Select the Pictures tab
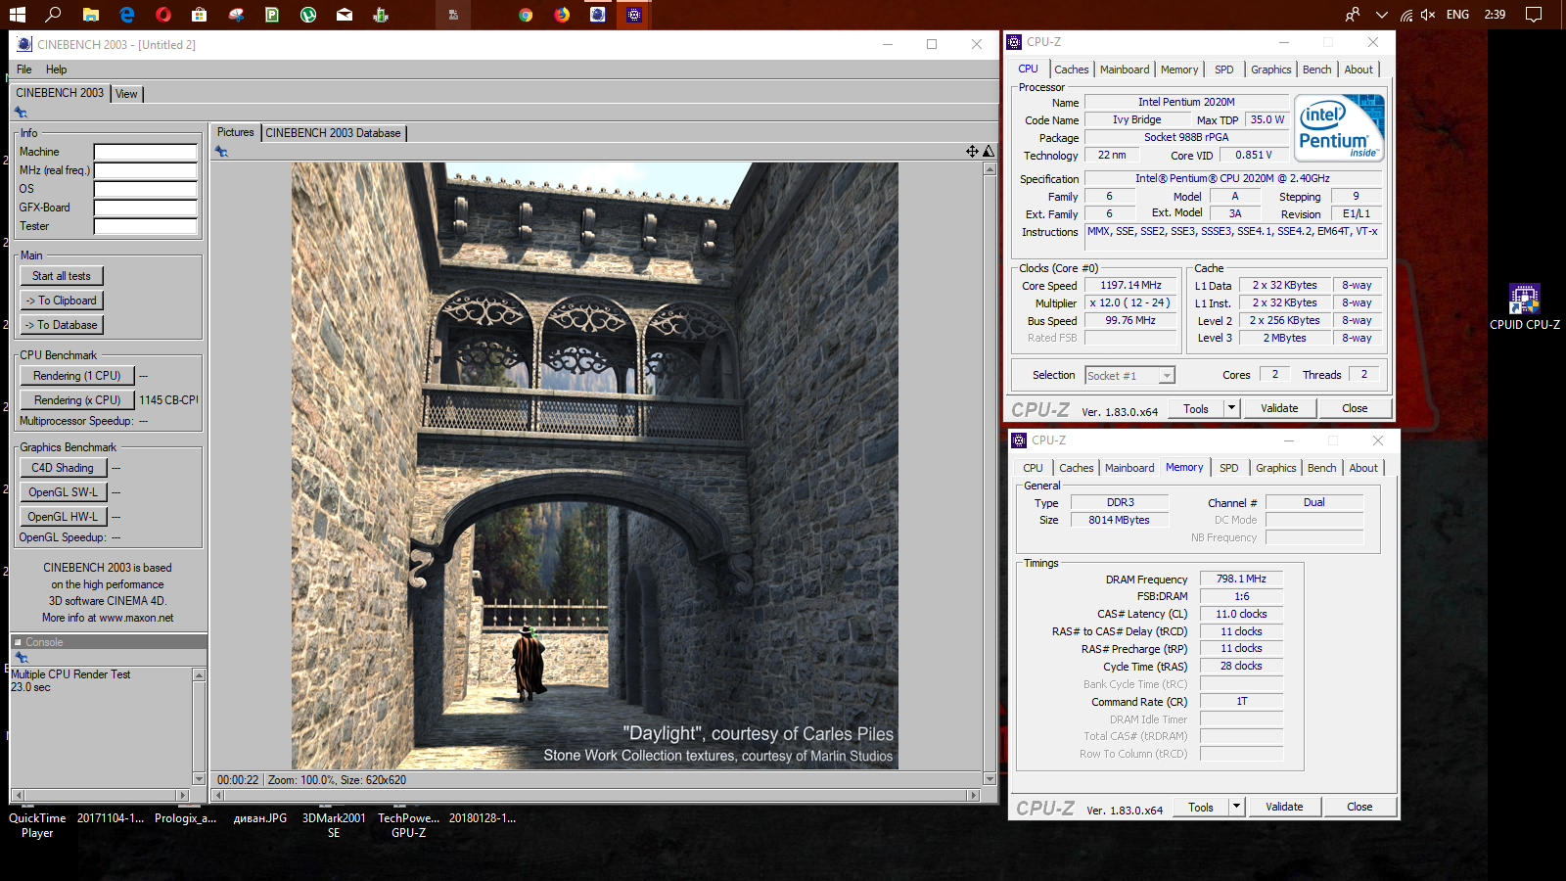The width and height of the screenshot is (1566, 881). tap(235, 132)
